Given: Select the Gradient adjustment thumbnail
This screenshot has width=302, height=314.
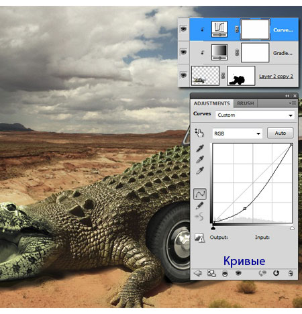Looking at the screenshot, I should coord(219,52).
